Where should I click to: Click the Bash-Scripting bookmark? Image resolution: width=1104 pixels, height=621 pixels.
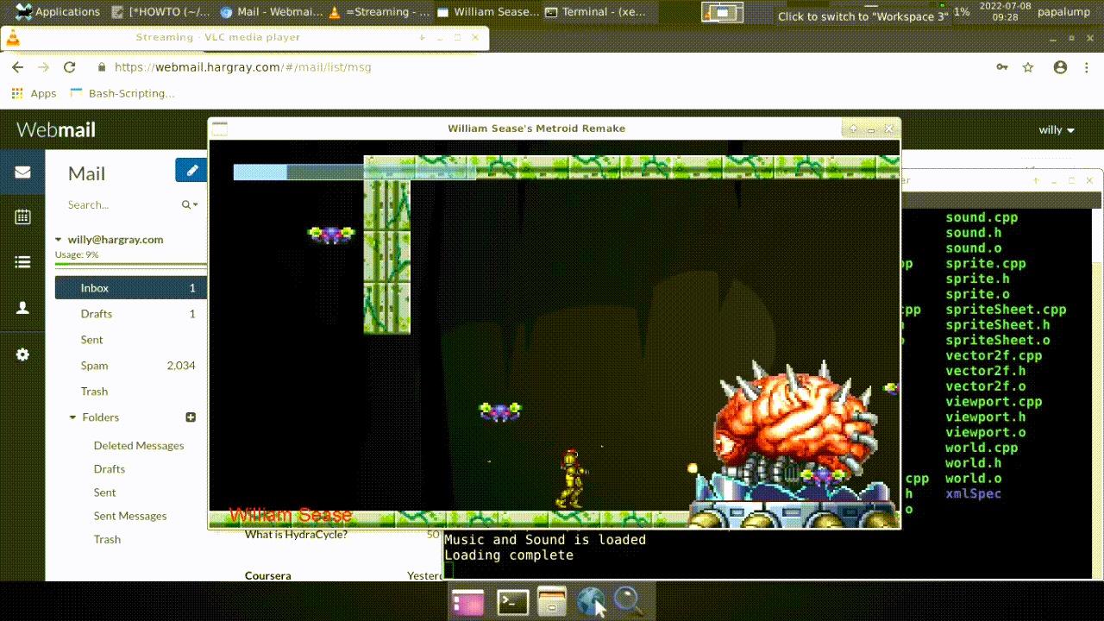tap(131, 93)
